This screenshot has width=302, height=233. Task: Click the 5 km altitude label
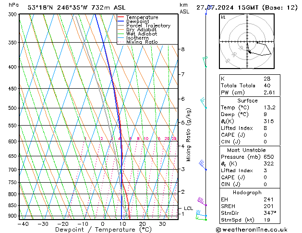point(182,122)
